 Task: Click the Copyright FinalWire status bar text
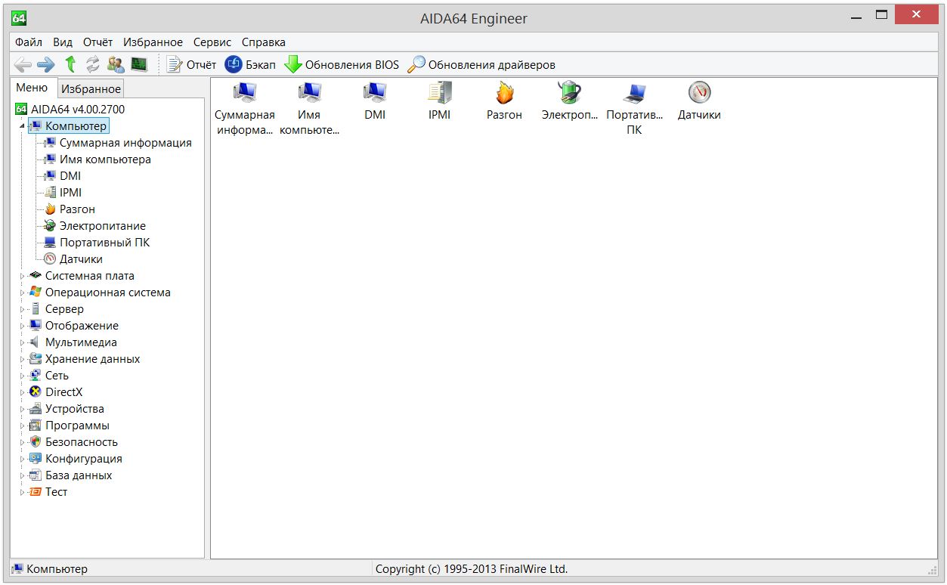pos(472,569)
